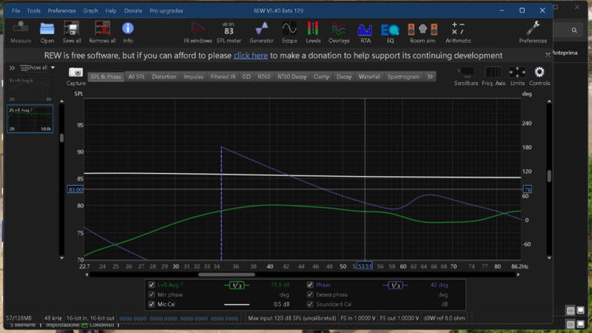Open the Tools menu
Image resolution: width=592 pixels, height=333 pixels.
pos(33,10)
